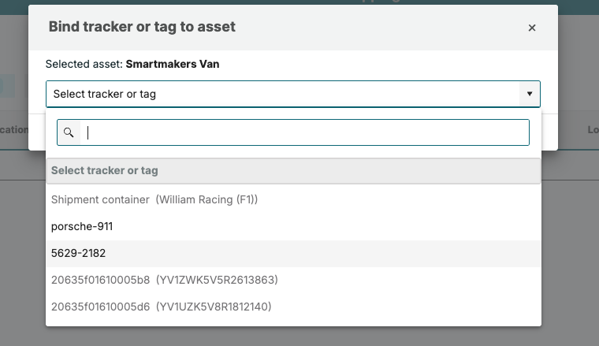Choose tracker 20635f01610005d6
This screenshot has width=599, height=346.
pos(100,306)
